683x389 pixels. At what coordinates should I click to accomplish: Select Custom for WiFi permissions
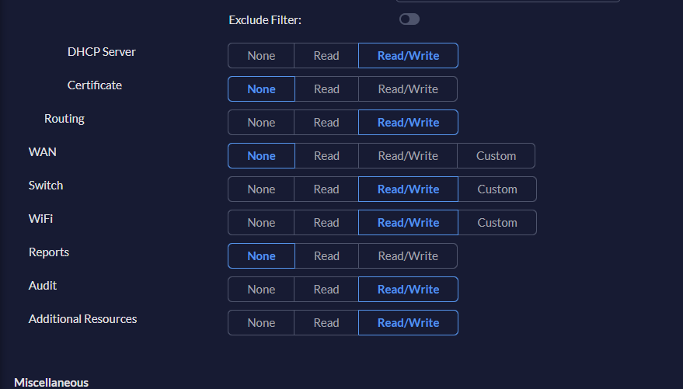click(x=497, y=223)
